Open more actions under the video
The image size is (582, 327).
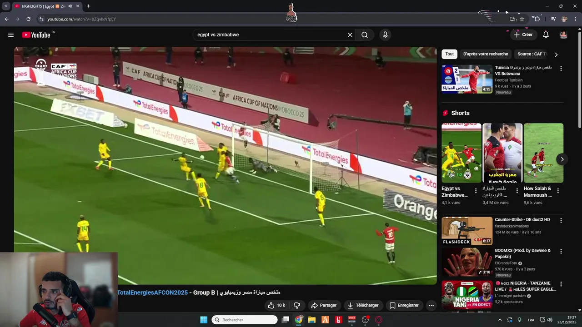431,305
